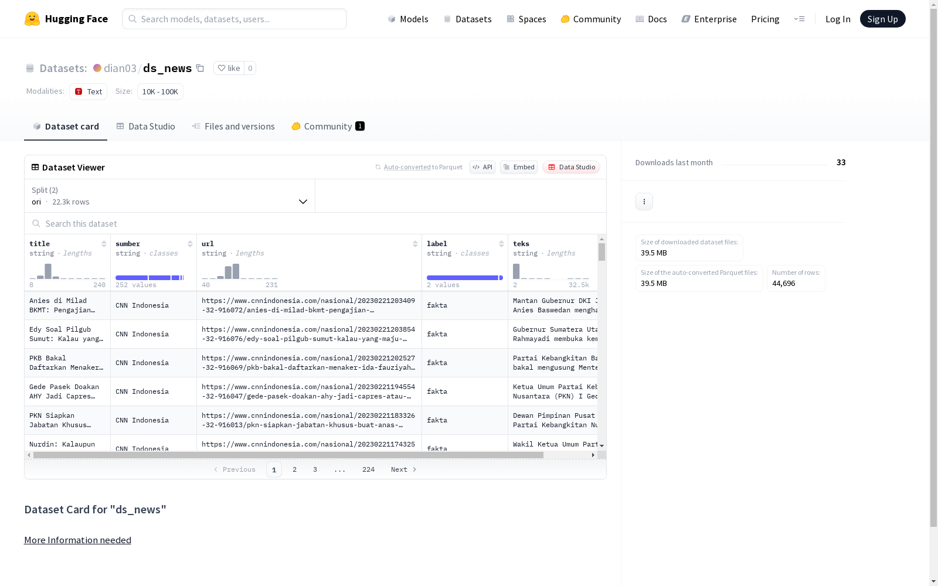Image resolution: width=938 pixels, height=586 pixels.
Task: Open the Community tab with 1 discussion
Action: click(328, 127)
